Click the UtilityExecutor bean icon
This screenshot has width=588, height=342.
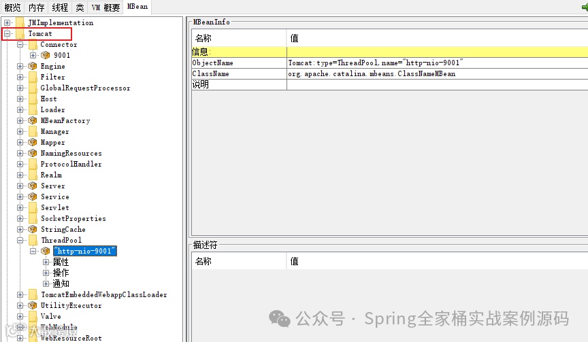pyautogui.click(x=33, y=306)
